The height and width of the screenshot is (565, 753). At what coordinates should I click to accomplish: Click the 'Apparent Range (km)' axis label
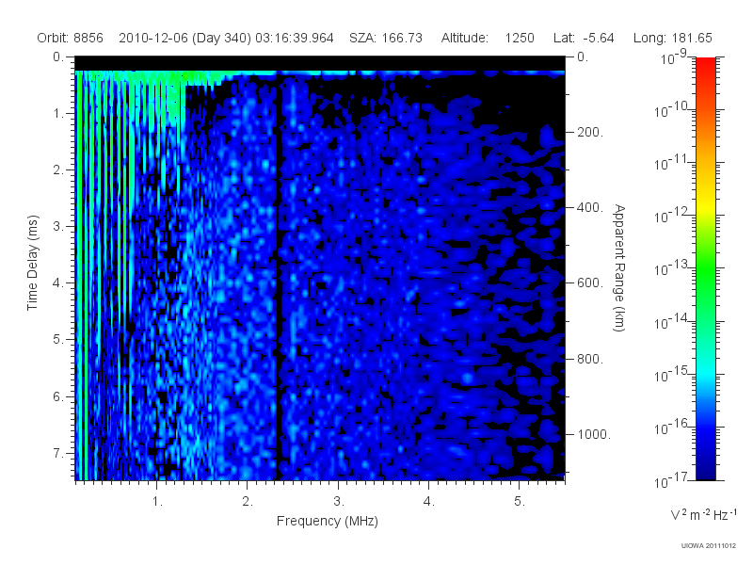[619, 267]
